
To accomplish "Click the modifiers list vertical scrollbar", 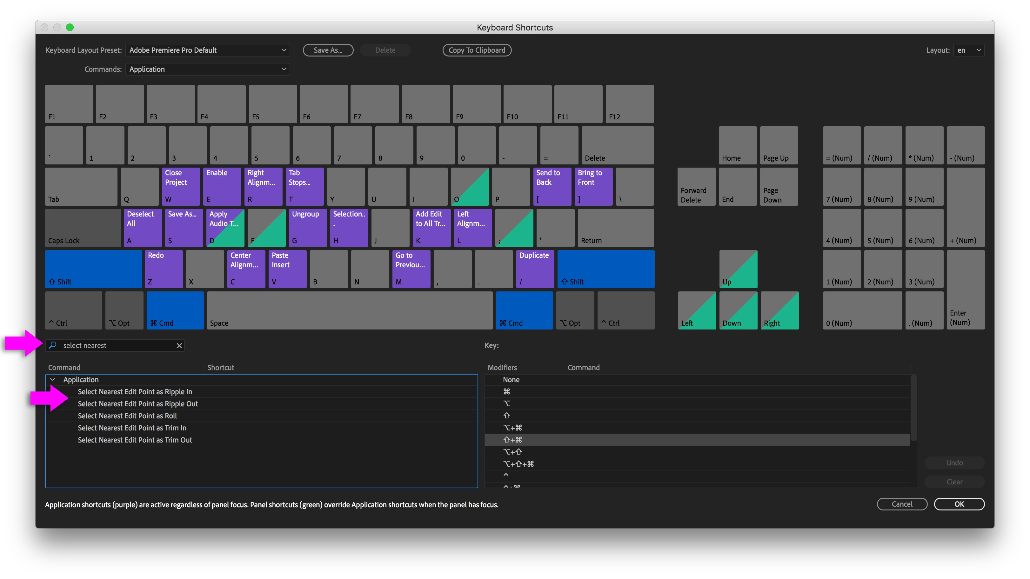I will click(913, 408).
